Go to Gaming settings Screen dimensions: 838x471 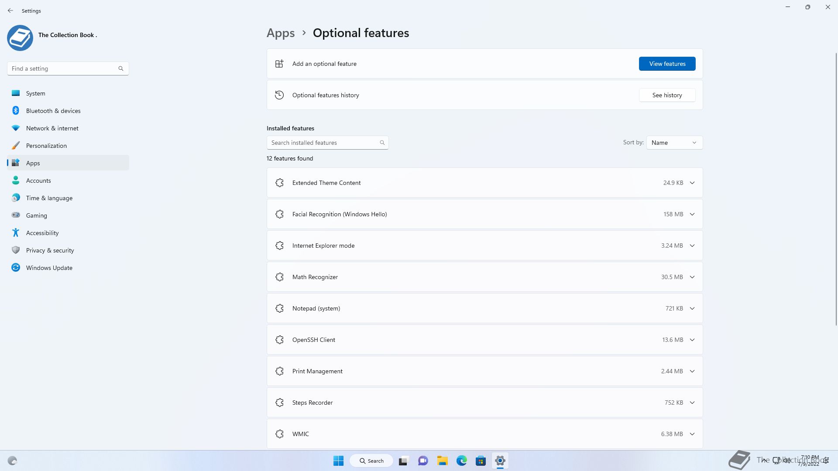(68, 215)
